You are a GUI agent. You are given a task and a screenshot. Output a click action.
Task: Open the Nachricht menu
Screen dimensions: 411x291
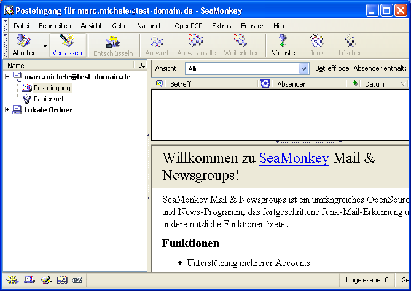click(x=151, y=26)
